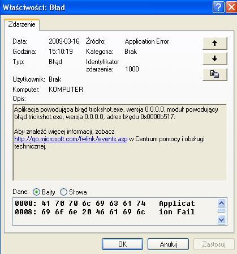Select the Bajty radio button
Screen dimensions: 237x254
36,192
